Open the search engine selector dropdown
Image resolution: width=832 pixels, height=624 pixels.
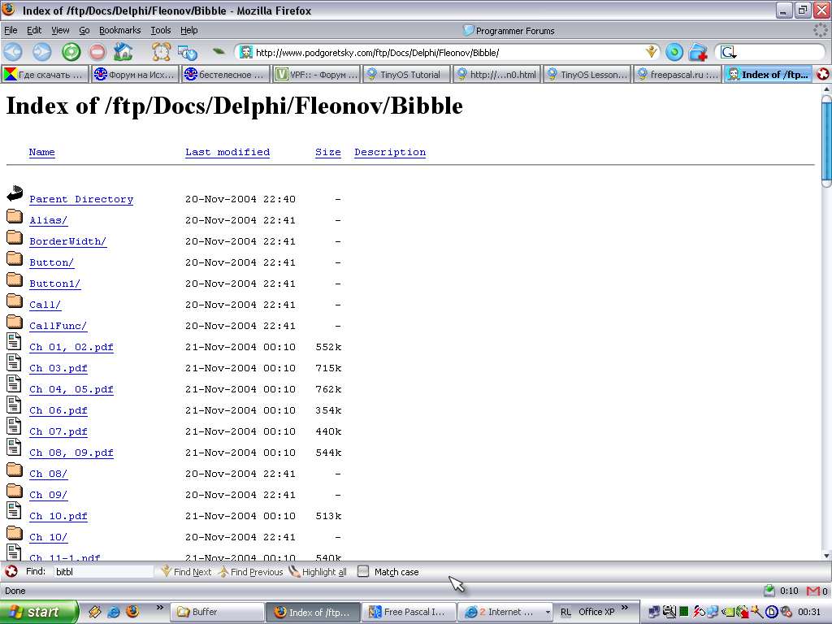tap(729, 52)
